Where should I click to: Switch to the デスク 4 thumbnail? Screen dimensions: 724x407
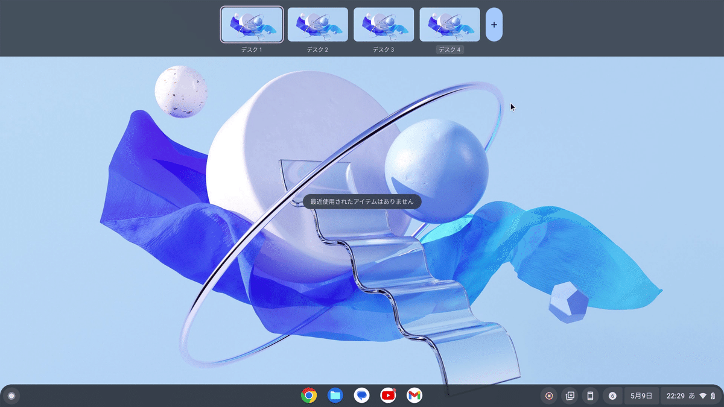(449, 25)
